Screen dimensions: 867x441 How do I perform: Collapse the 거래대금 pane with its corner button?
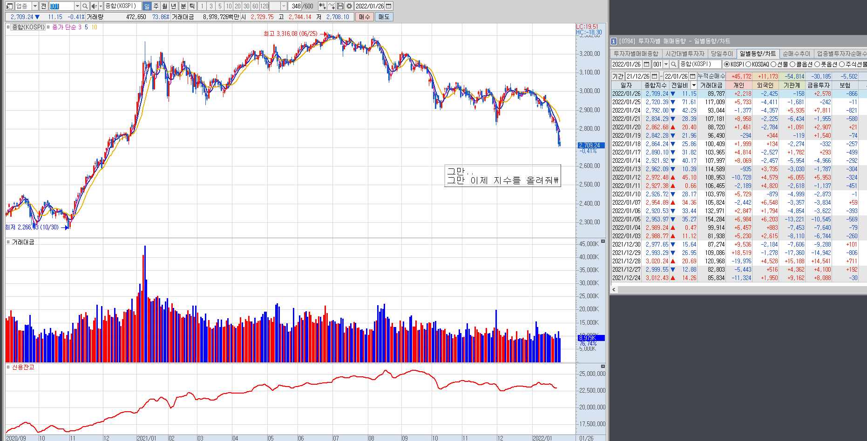pyautogui.click(x=603, y=241)
